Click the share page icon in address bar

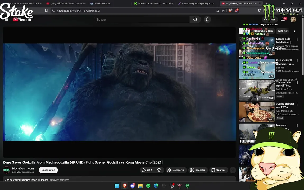click(x=223, y=11)
